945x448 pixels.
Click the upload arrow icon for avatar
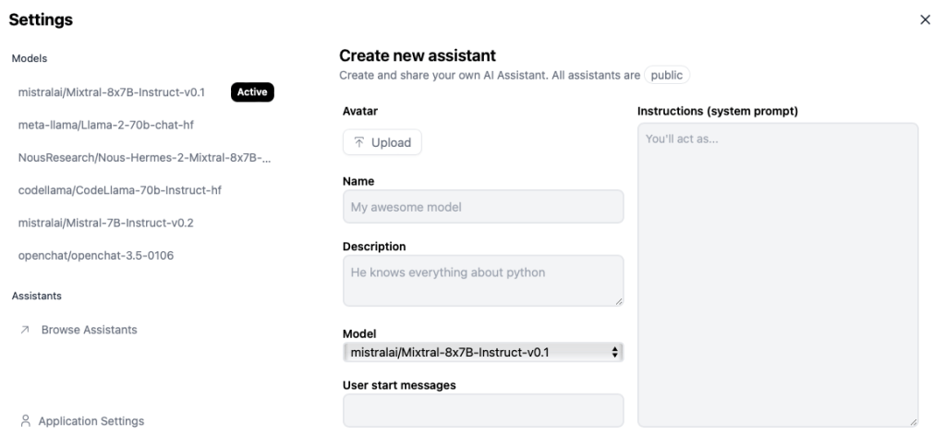(x=358, y=143)
